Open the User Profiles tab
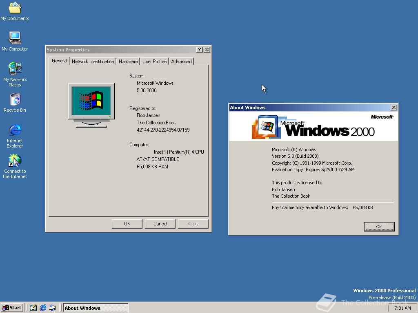 155,62
